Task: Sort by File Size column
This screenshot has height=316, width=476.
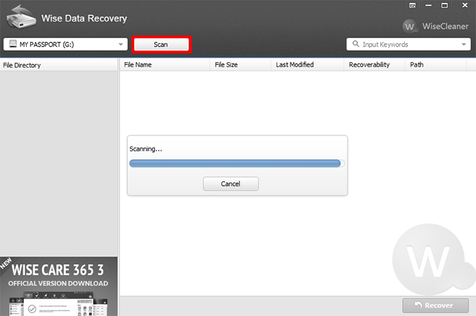Action: pyautogui.click(x=240, y=64)
